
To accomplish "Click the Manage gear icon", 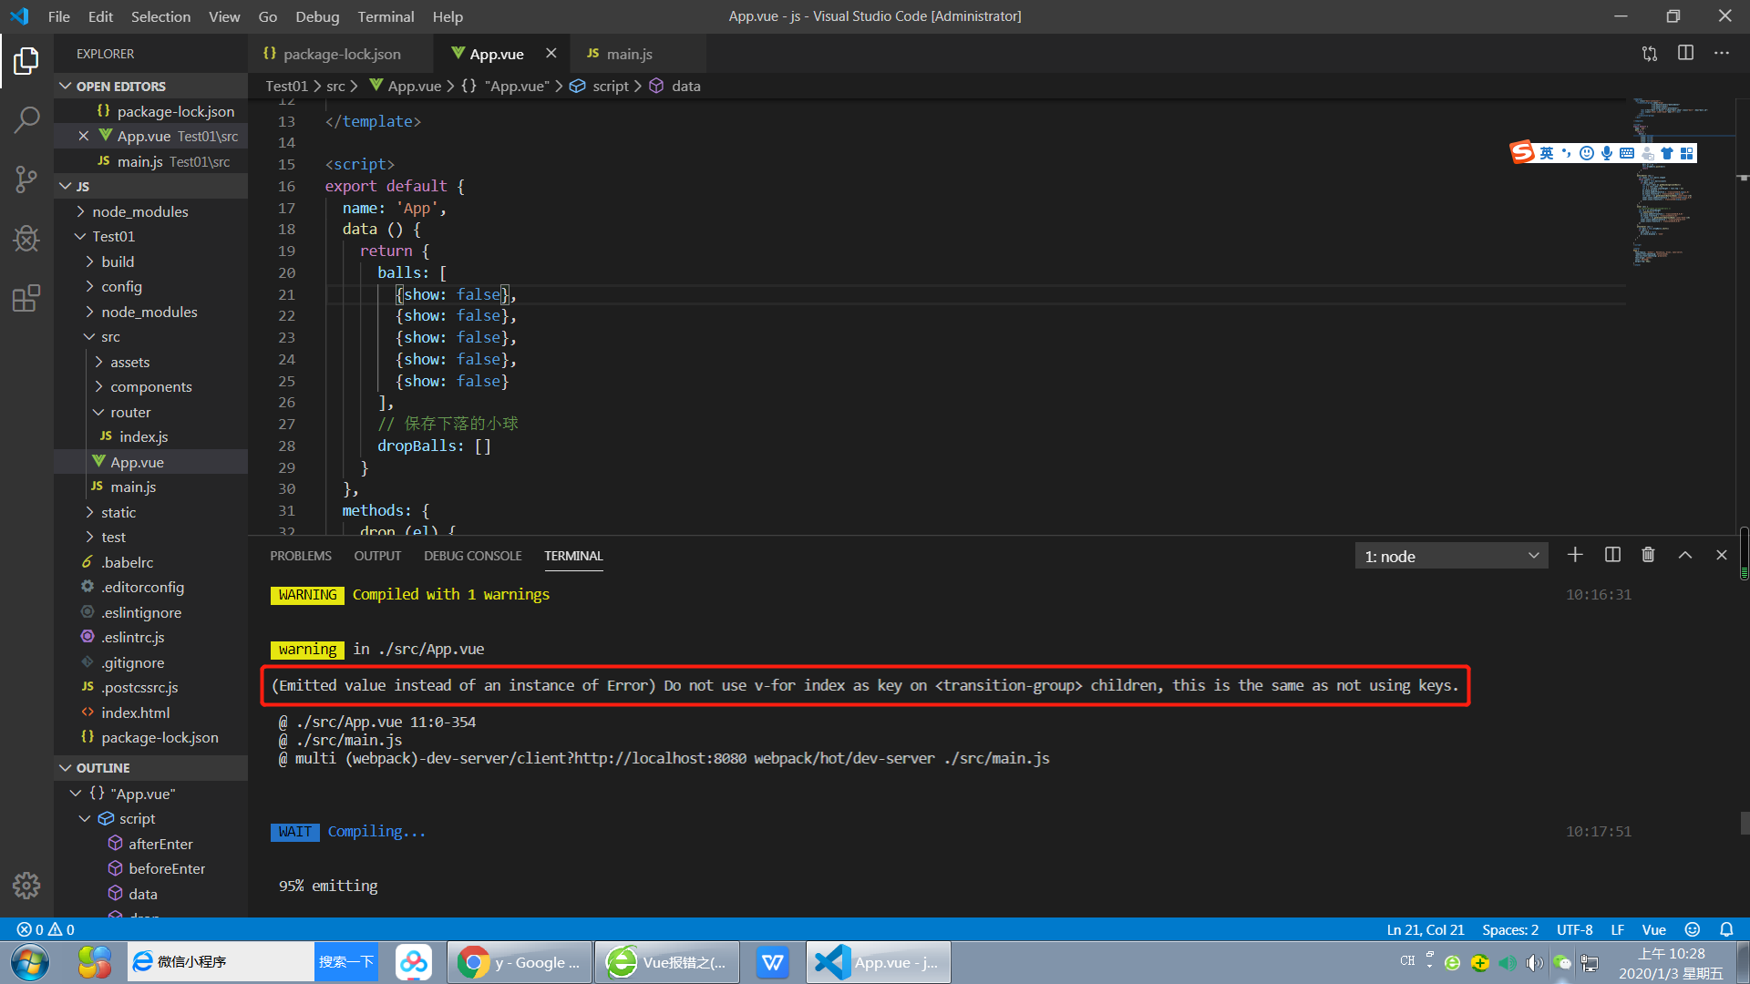I will click(x=26, y=885).
